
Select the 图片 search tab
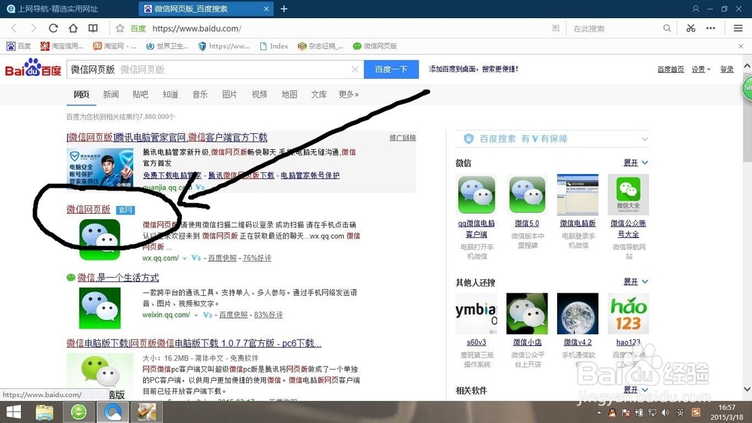229,94
